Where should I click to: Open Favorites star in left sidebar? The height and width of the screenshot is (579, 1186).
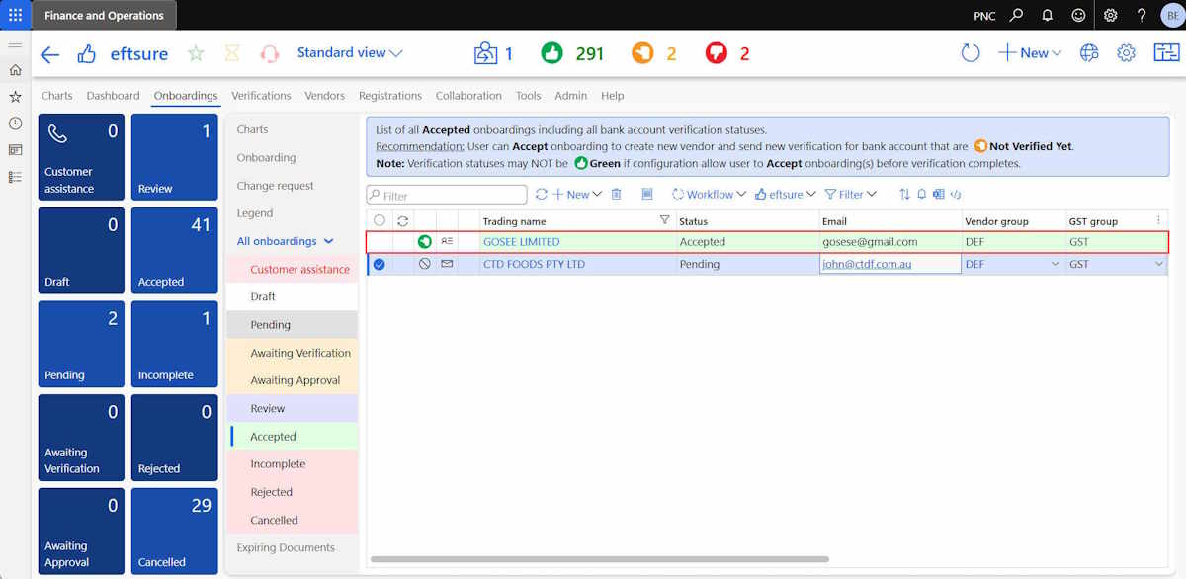(15, 97)
